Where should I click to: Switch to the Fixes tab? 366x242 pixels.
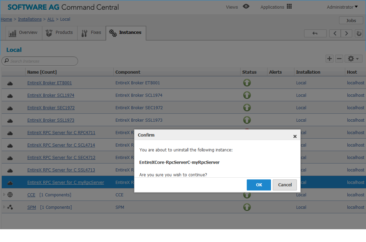(x=92, y=33)
